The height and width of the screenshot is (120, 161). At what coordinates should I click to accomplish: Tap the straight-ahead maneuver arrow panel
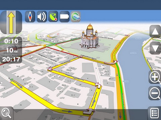(x=11, y=22)
